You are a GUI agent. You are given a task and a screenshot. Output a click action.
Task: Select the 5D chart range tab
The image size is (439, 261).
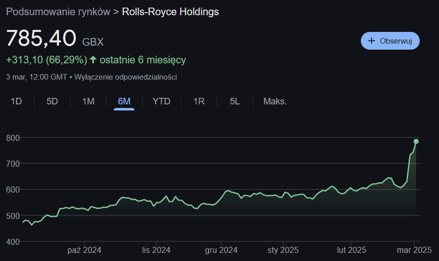coord(52,101)
